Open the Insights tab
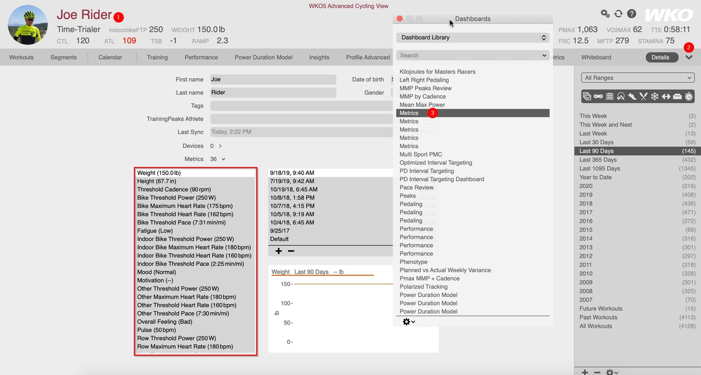The image size is (701, 375). click(x=319, y=57)
